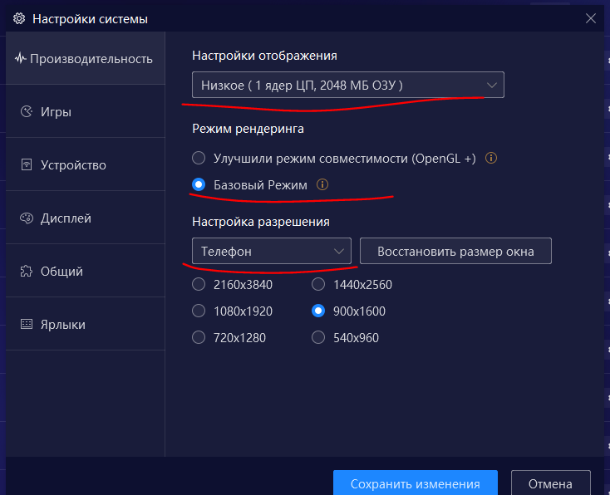Select the OpenGL + compatibility mode radio
Viewport: 610px width, 495px height.
point(199,159)
